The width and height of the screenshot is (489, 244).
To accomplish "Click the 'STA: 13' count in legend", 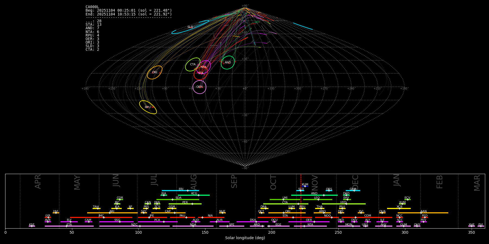I will tap(93, 25).
